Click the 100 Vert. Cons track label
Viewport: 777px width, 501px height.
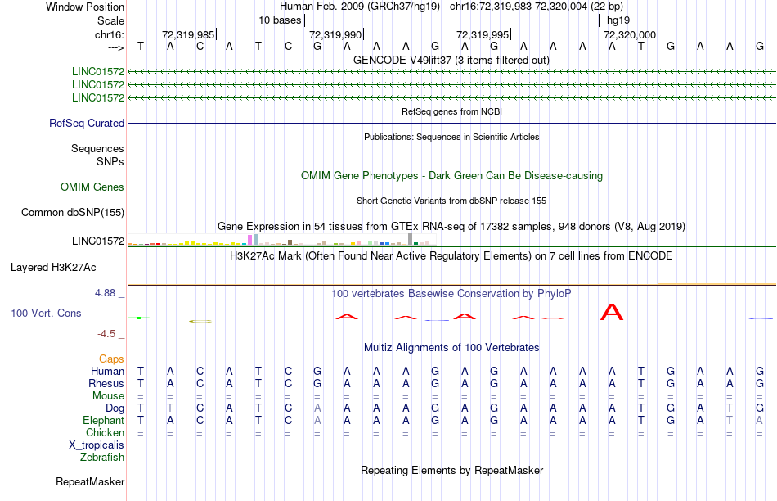pyautogui.click(x=46, y=313)
